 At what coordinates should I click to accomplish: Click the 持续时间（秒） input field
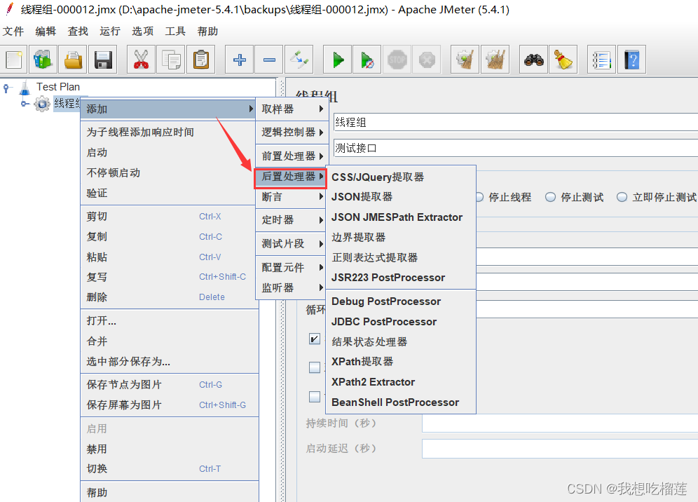[x=560, y=423]
